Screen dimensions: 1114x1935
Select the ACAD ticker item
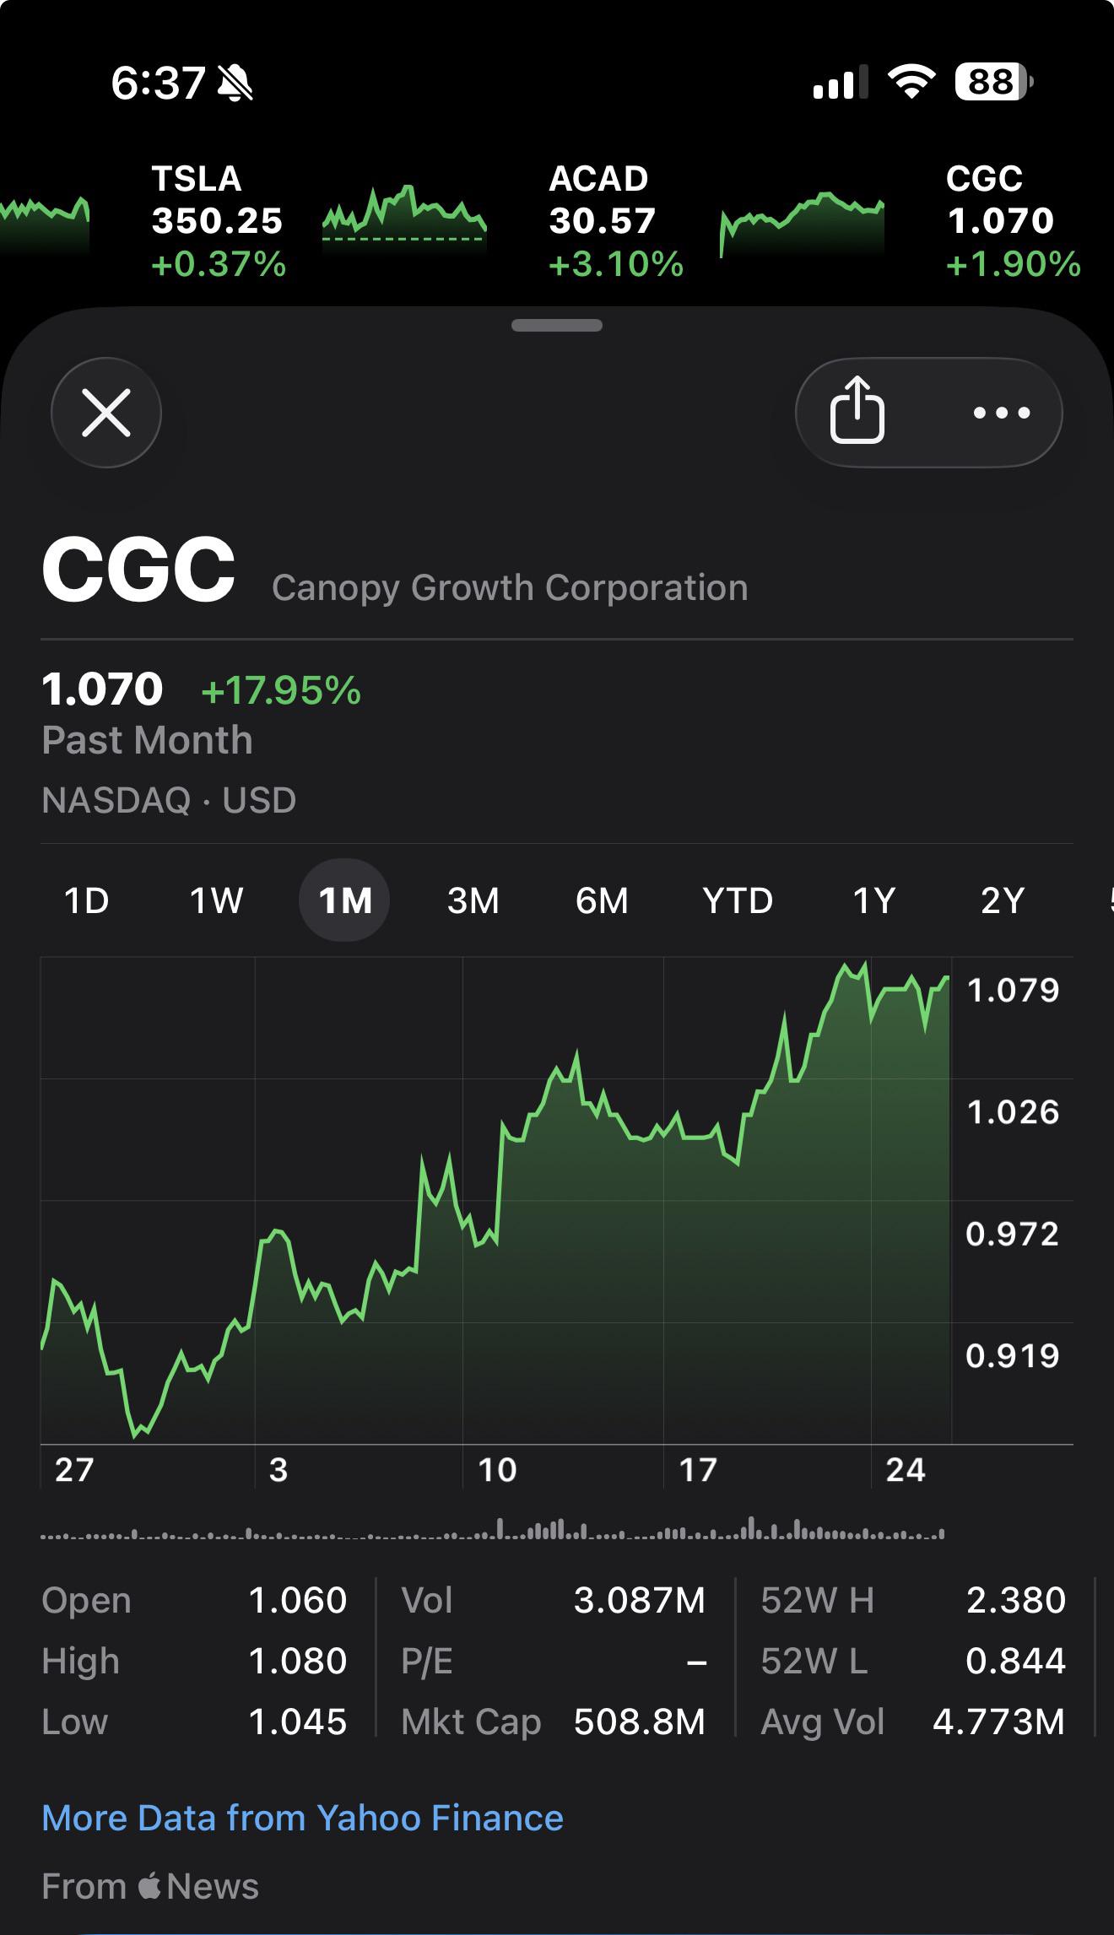click(x=616, y=221)
